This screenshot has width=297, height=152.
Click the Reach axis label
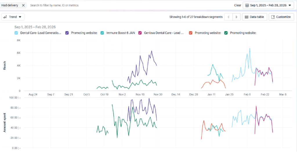4,65
